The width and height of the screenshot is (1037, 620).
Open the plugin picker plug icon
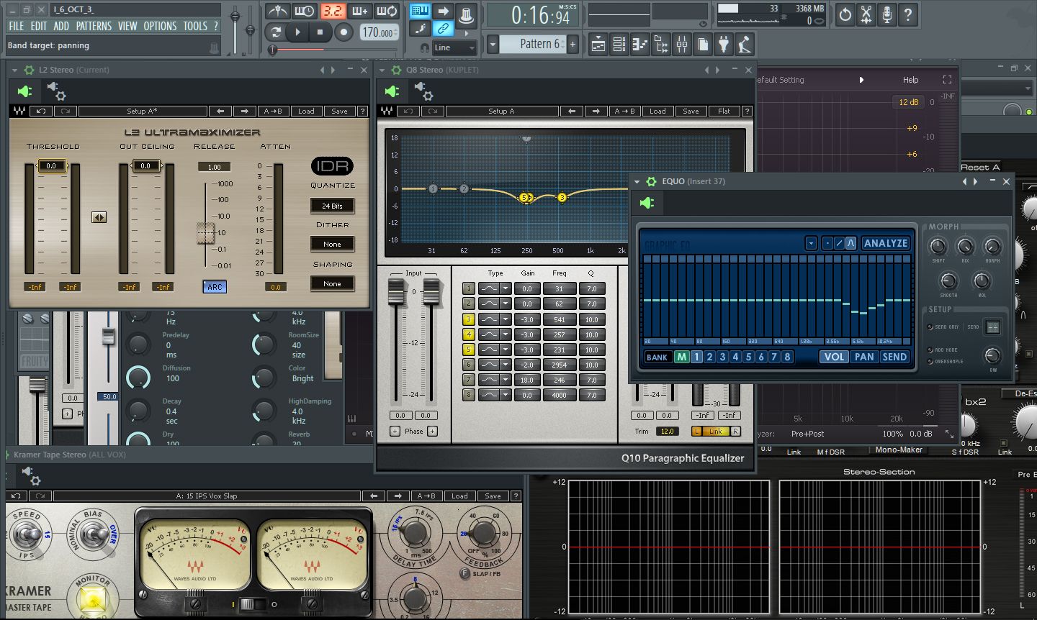[723, 45]
